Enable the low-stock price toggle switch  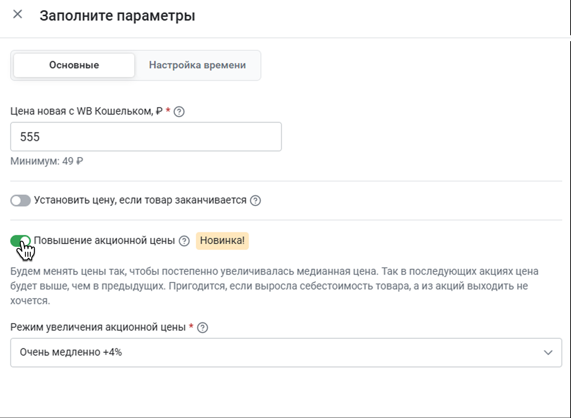(x=21, y=201)
